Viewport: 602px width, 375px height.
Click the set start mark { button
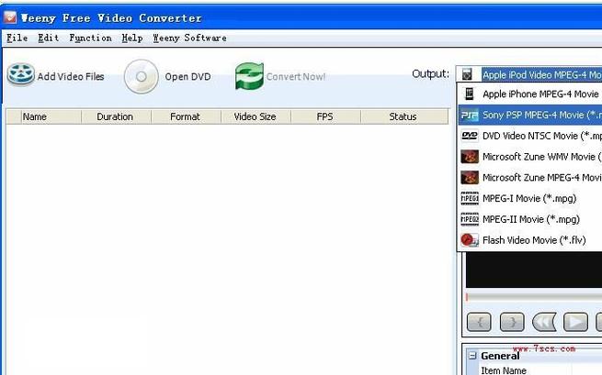[x=479, y=322]
